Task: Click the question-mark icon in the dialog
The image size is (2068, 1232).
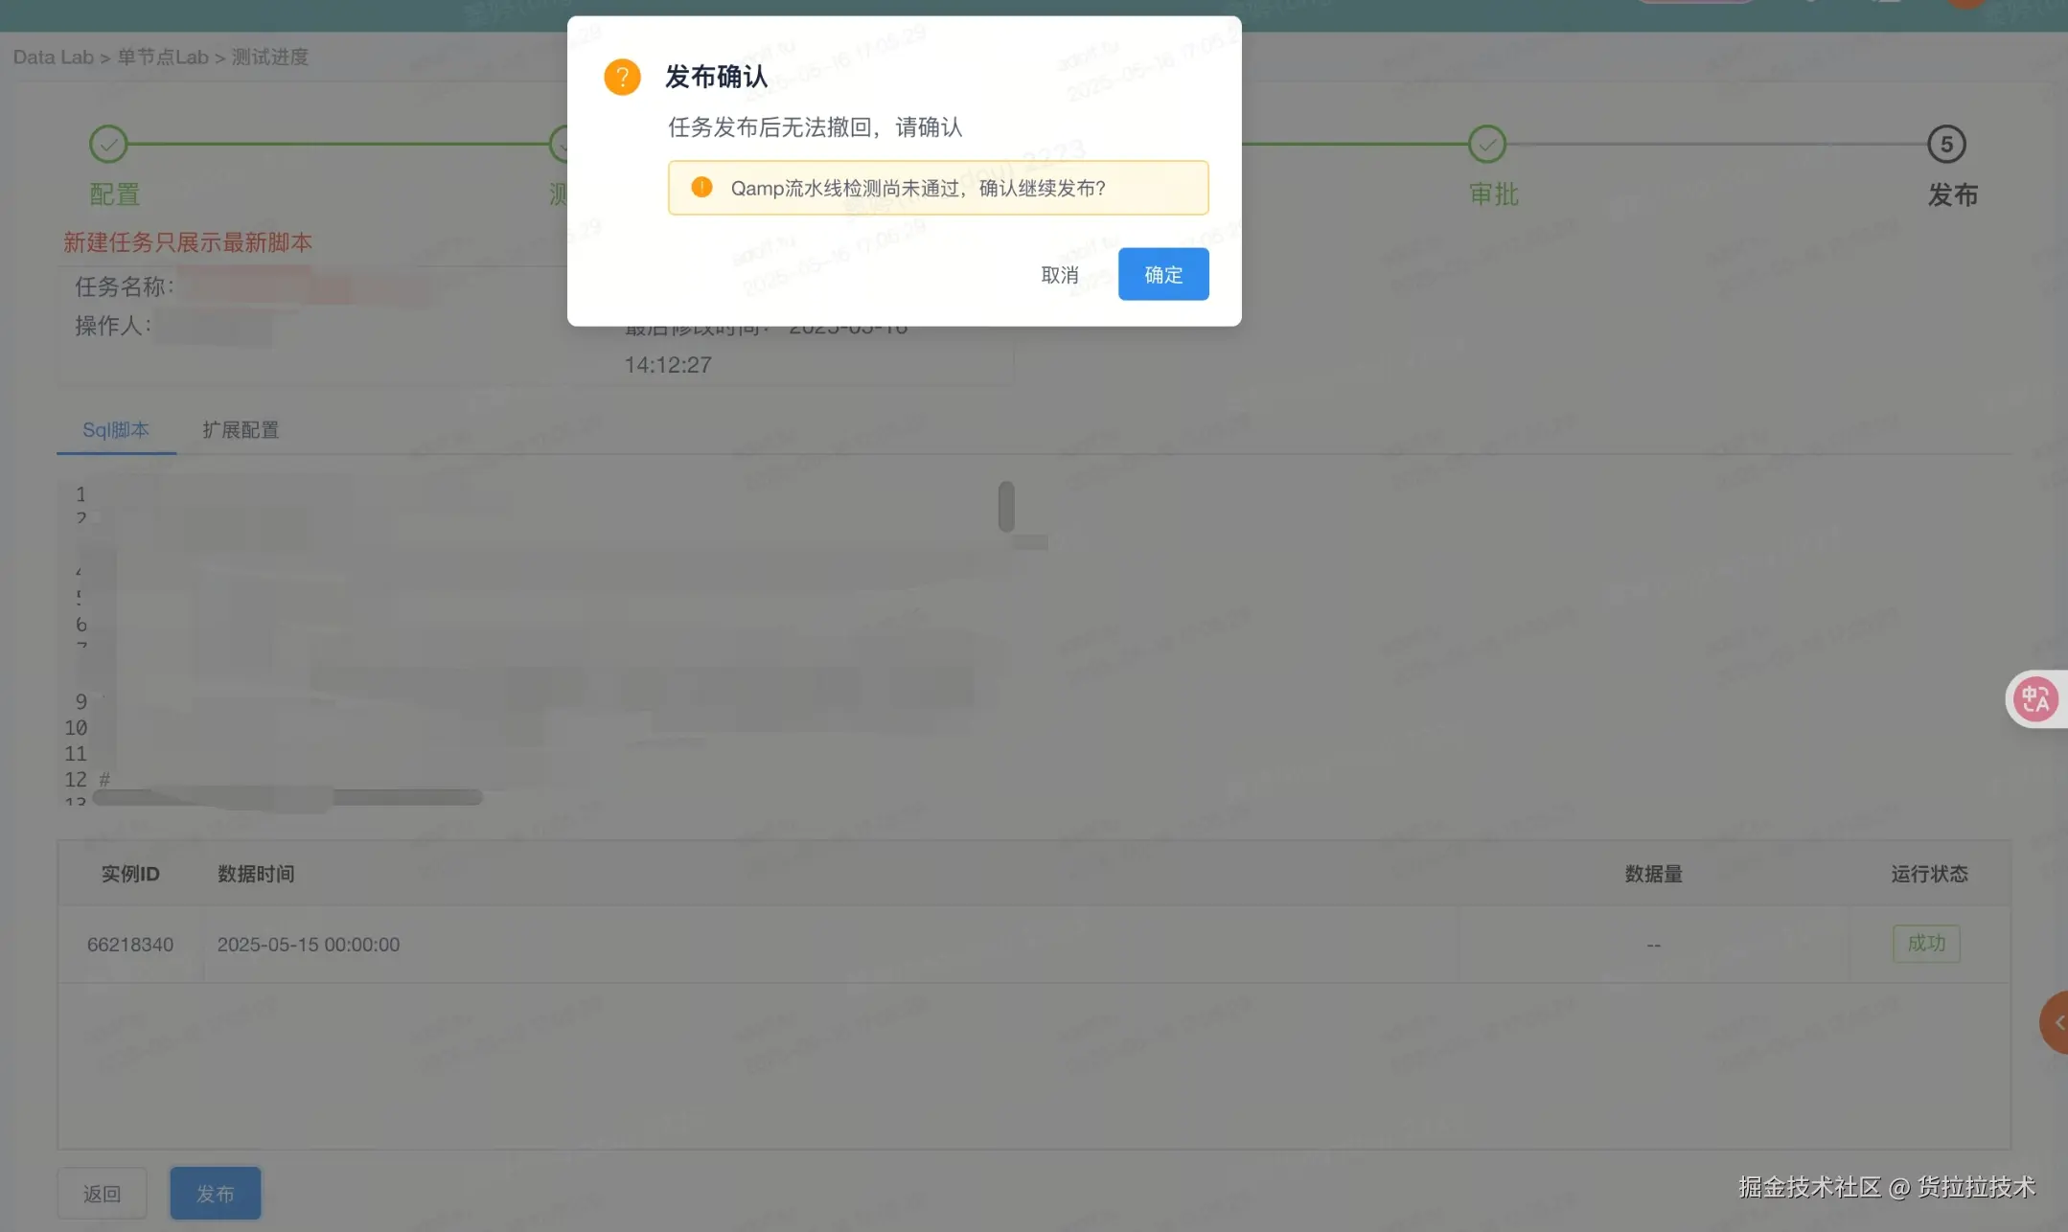Action: point(622,77)
